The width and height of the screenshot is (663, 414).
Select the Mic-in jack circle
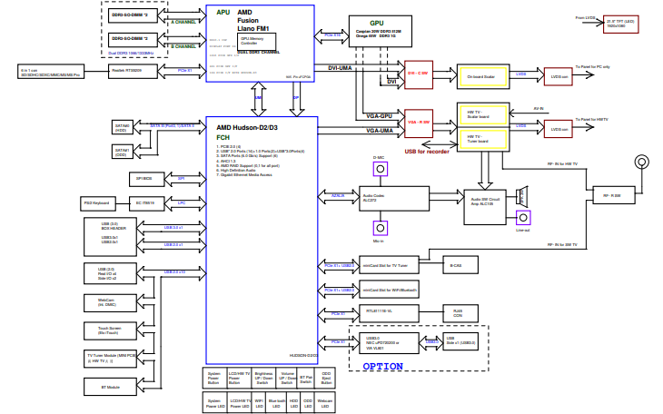coord(381,229)
